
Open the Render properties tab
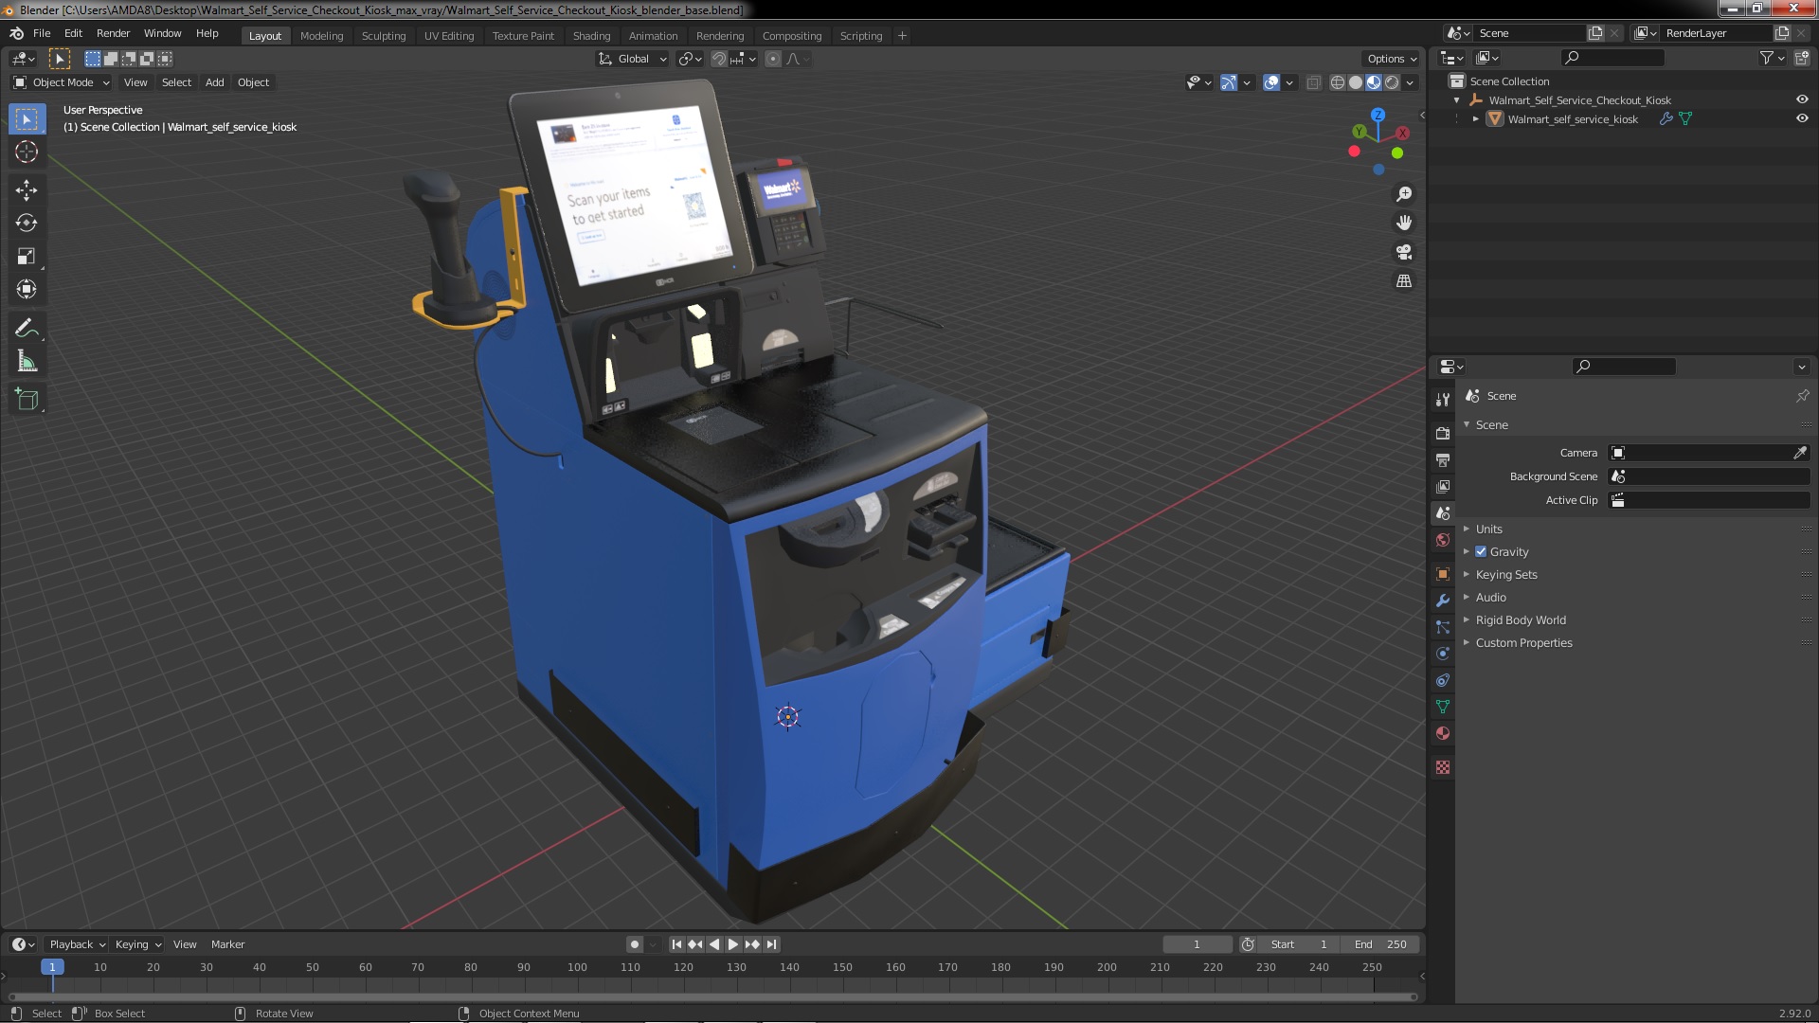point(1443,433)
